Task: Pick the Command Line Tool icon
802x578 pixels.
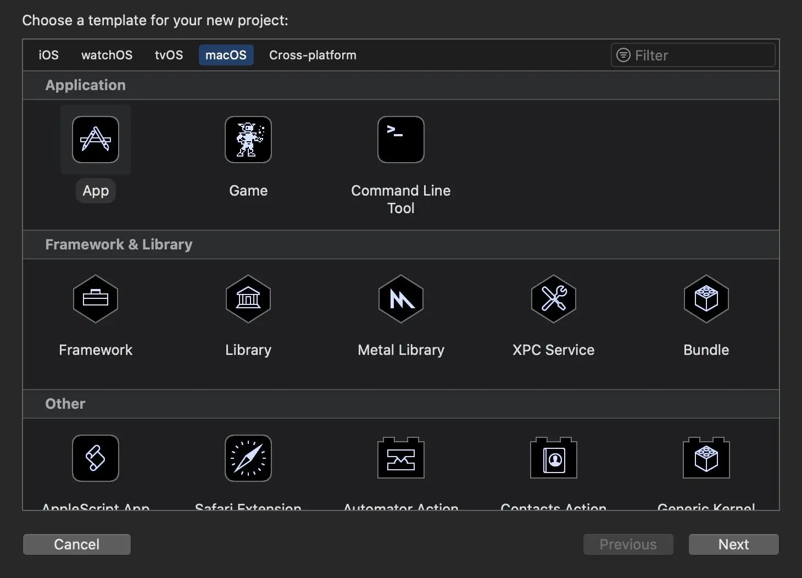Action: tap(401, 140)
